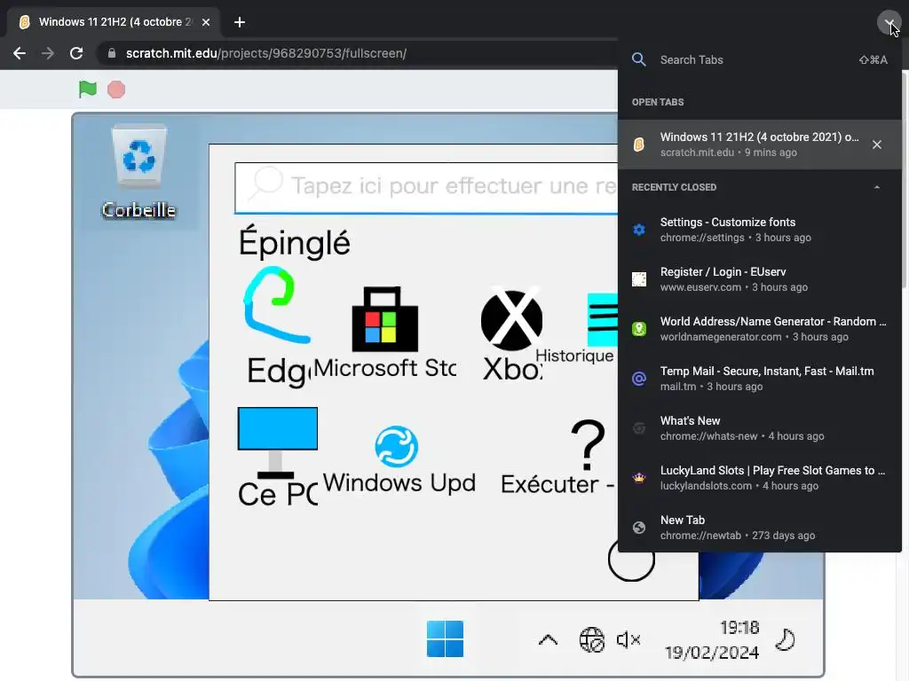Reopen What's New tab
The image size is (909, 681).
(x=760, y=428)
